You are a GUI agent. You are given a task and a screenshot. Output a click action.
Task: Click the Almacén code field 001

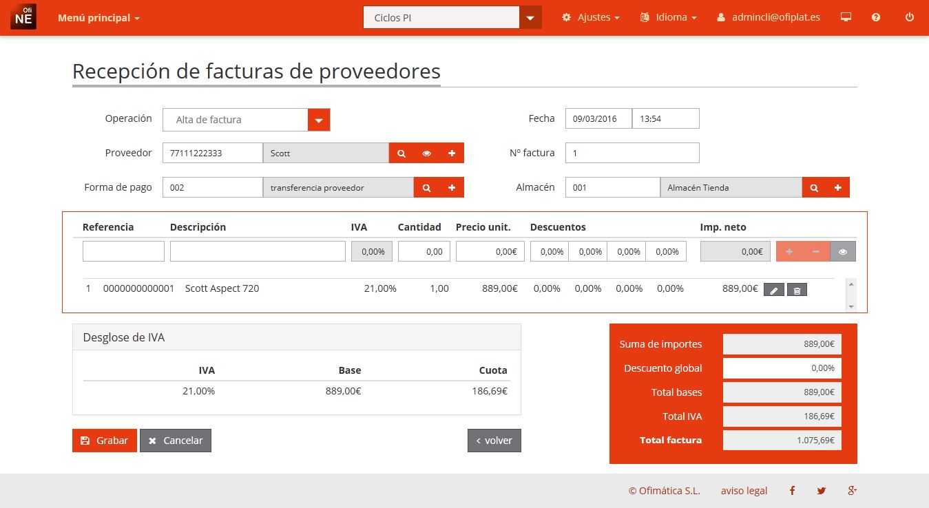[x=612, y=187]
